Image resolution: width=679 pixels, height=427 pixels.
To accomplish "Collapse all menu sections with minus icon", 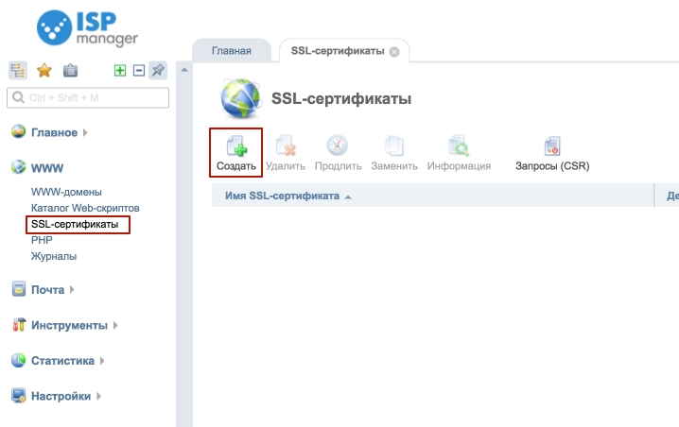I will click(x=138, y=70).
